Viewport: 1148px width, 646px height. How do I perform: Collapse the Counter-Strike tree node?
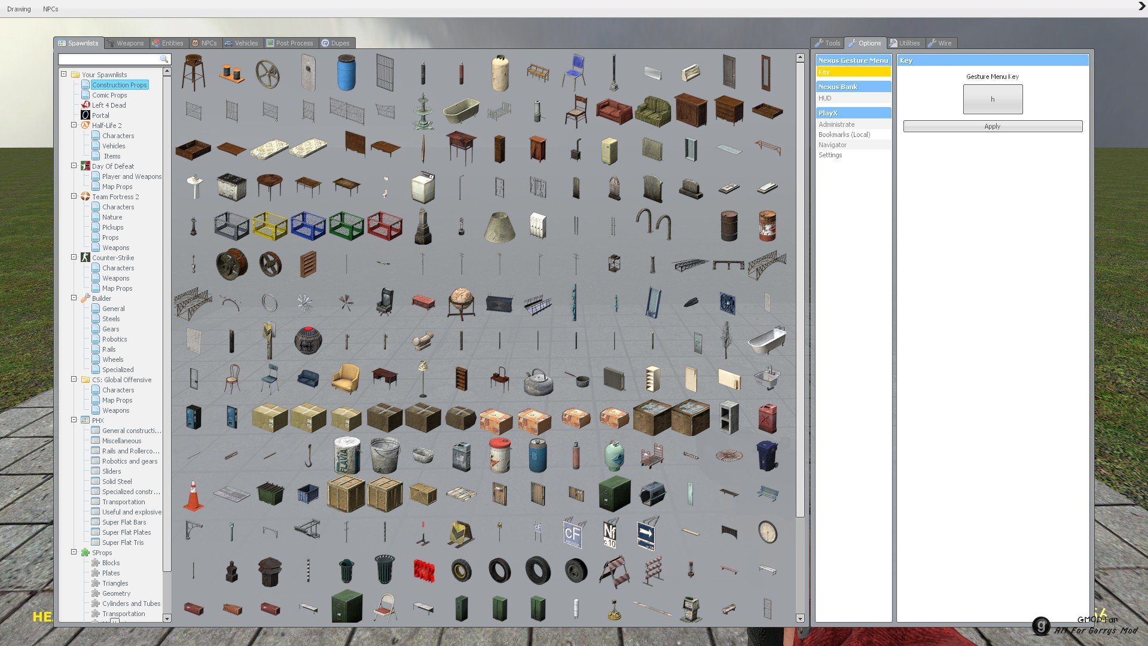pos(74,257)
